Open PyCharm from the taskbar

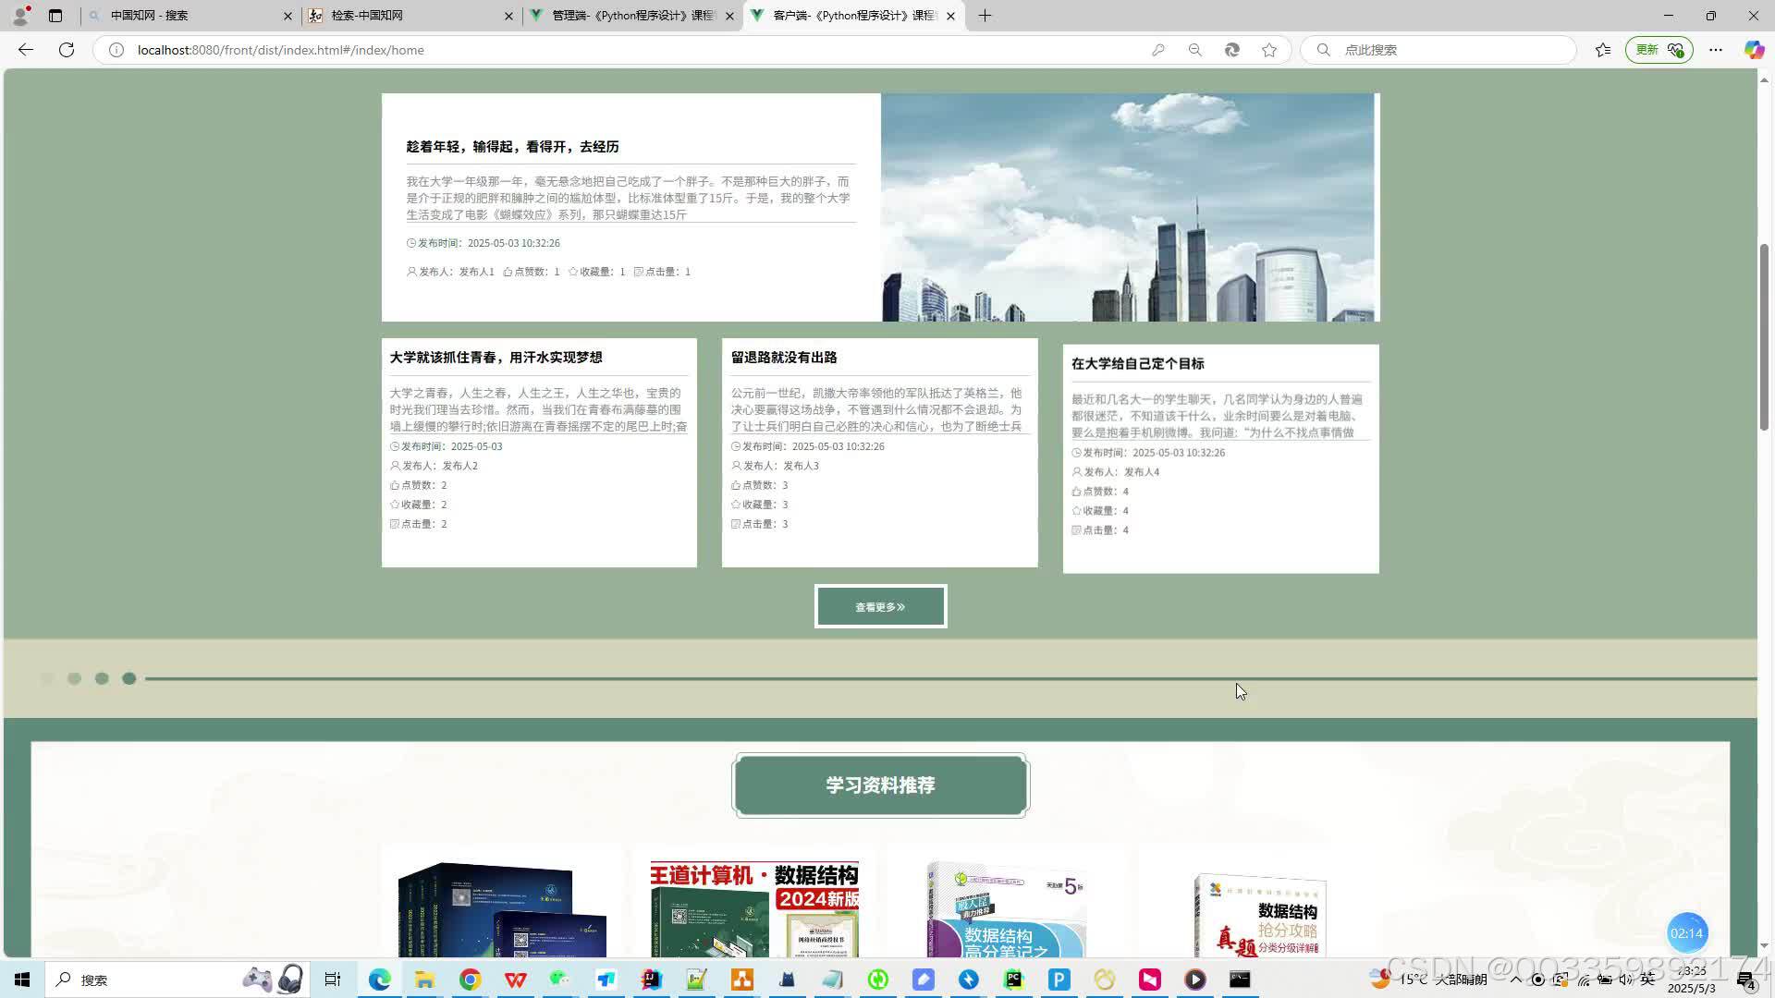pyautogui.click(x=1013, y=980)
